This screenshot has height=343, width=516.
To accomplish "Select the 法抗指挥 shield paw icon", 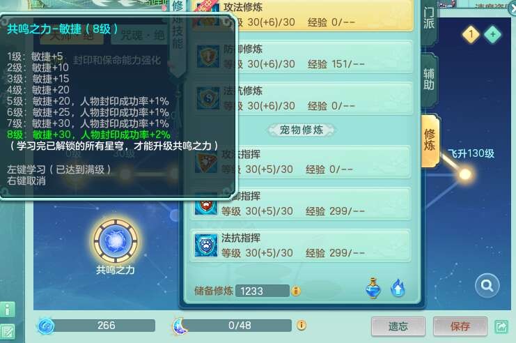I will click(206, 245).
